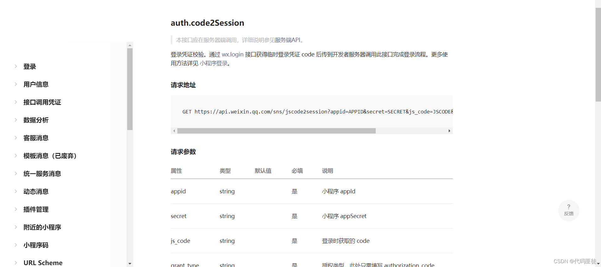Click the js_code attribute cell

[x=180, y=241]
